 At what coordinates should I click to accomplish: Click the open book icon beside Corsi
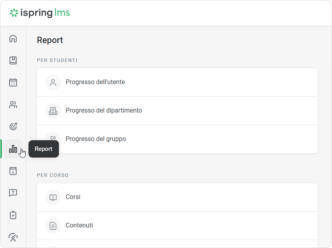point(53,197)
